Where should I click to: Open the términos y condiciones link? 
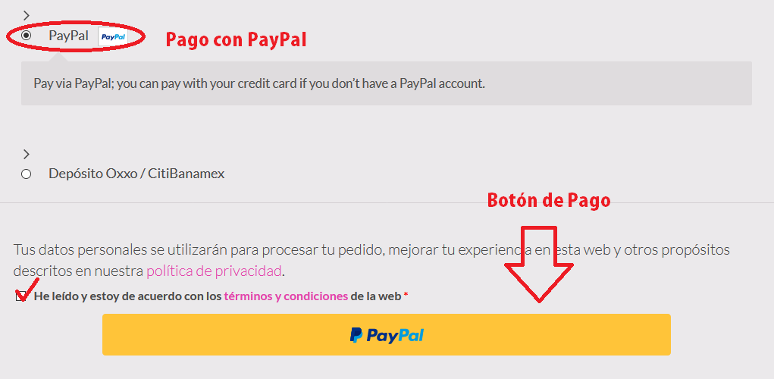click(287, 296)
